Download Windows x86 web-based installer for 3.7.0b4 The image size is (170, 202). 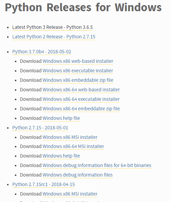[x=78, y=61]
